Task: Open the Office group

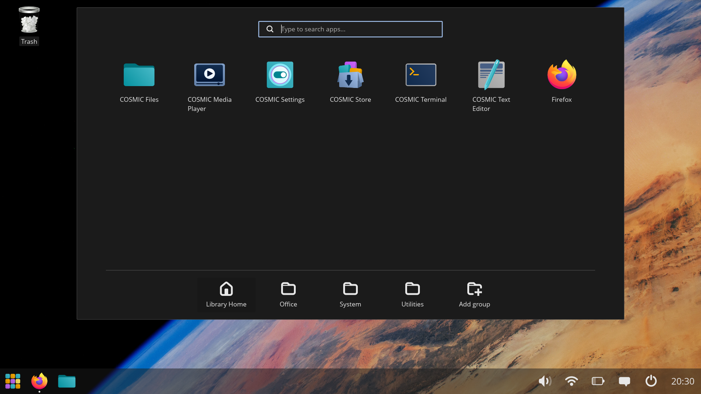Action: 288,295
